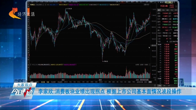Click the timeline right scroll arrow
The image size is (196, 110).
(155, 79)
